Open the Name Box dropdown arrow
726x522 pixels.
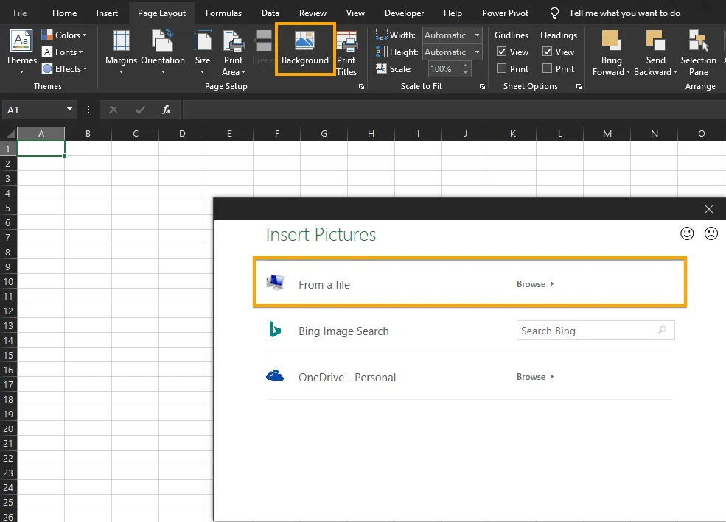pos(69,110)
